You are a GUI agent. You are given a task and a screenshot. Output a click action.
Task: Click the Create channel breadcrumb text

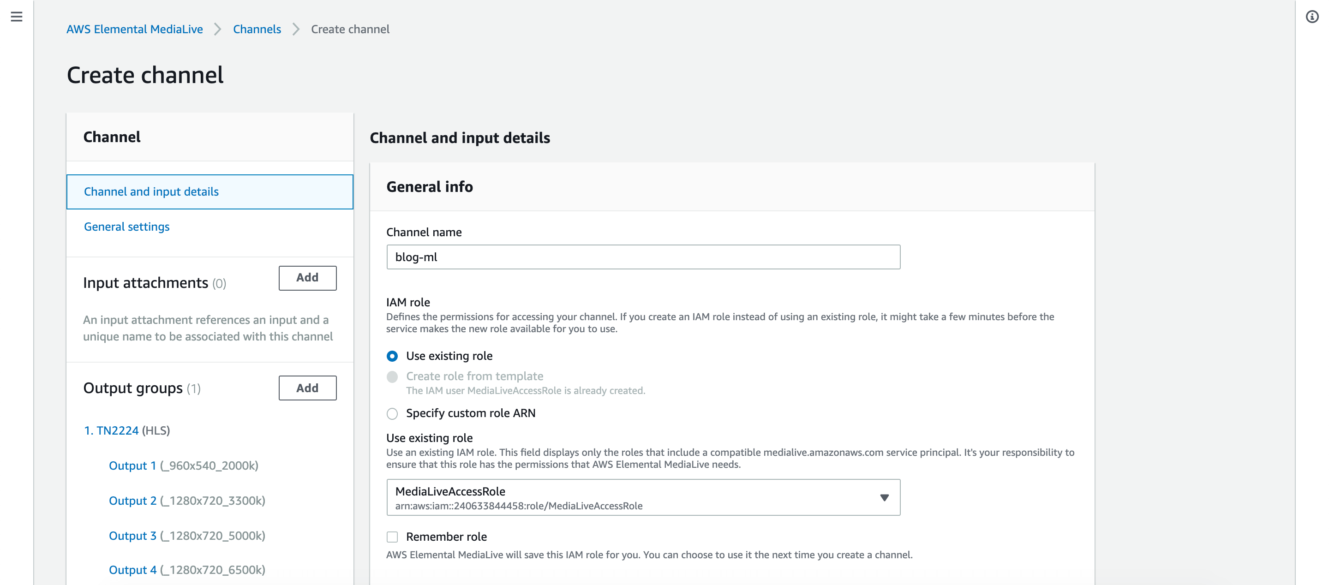(x=350, y=29)
